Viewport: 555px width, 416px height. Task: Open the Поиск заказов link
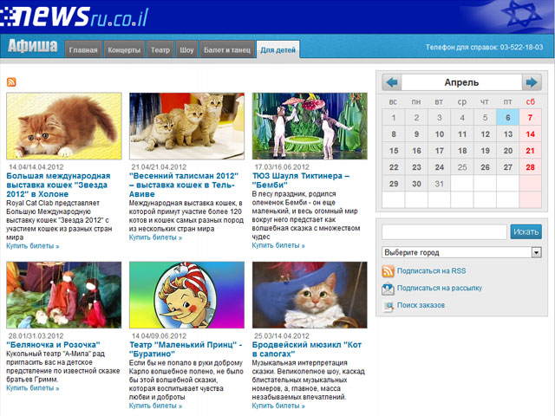(x=421, y=305)
